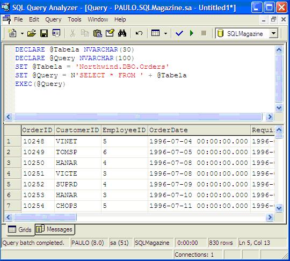
Task: Switch to the Grids tab
Action: point(20,229)
